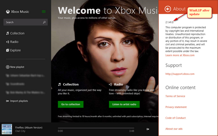This screenshot has width=218, height=136.
Task: Click the Owl City album art thumbnail
Action: pos(7,129)
